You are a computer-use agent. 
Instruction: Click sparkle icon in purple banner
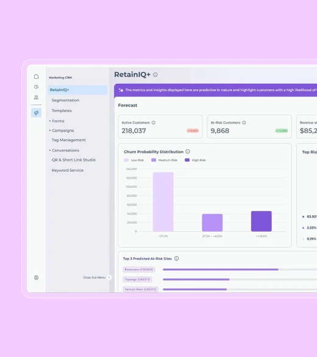(121, 90)
